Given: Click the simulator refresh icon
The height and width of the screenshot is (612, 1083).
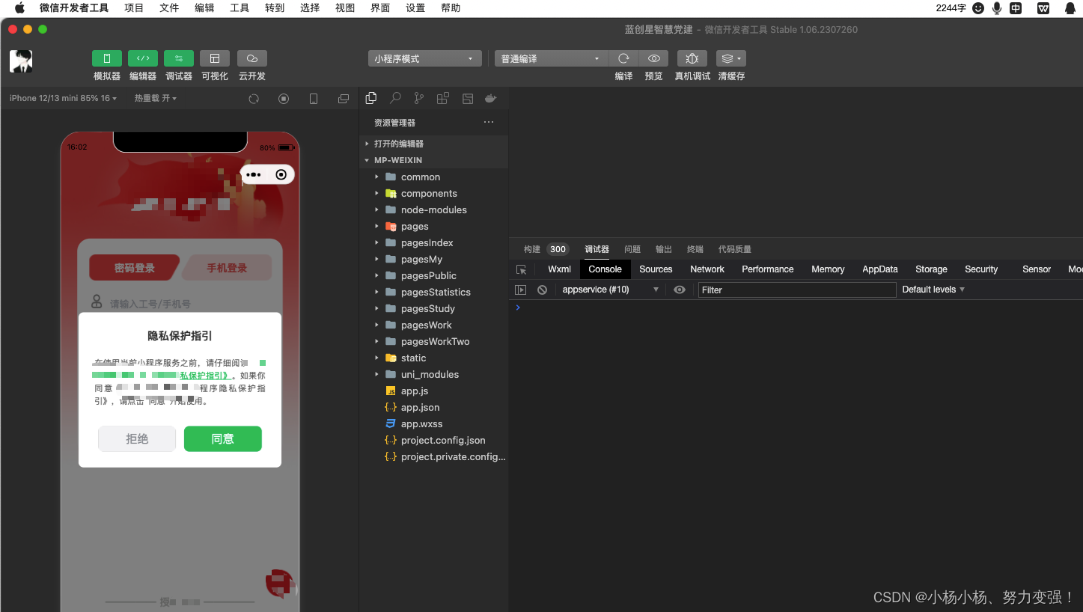Looking at the screenshot, I should [x=254, y=99].
